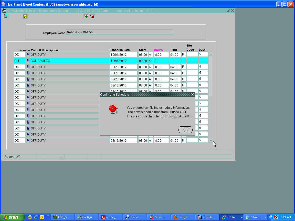Close the Conflicting Schedule dialog with its X
Image resolution: width=295 pixels, height=221 pixels.
pyautogui.click(x=193, y=94)
